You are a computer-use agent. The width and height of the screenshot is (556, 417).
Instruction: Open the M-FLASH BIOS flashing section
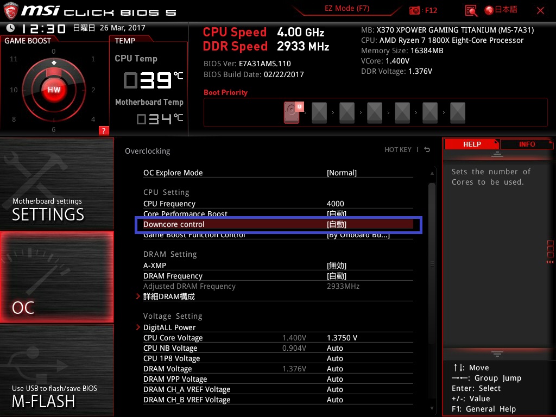56,370
